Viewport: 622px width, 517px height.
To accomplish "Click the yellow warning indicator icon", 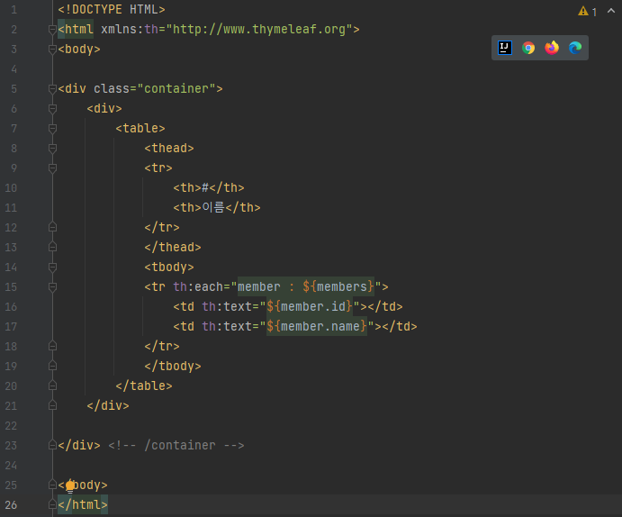I will click(582, 11).
